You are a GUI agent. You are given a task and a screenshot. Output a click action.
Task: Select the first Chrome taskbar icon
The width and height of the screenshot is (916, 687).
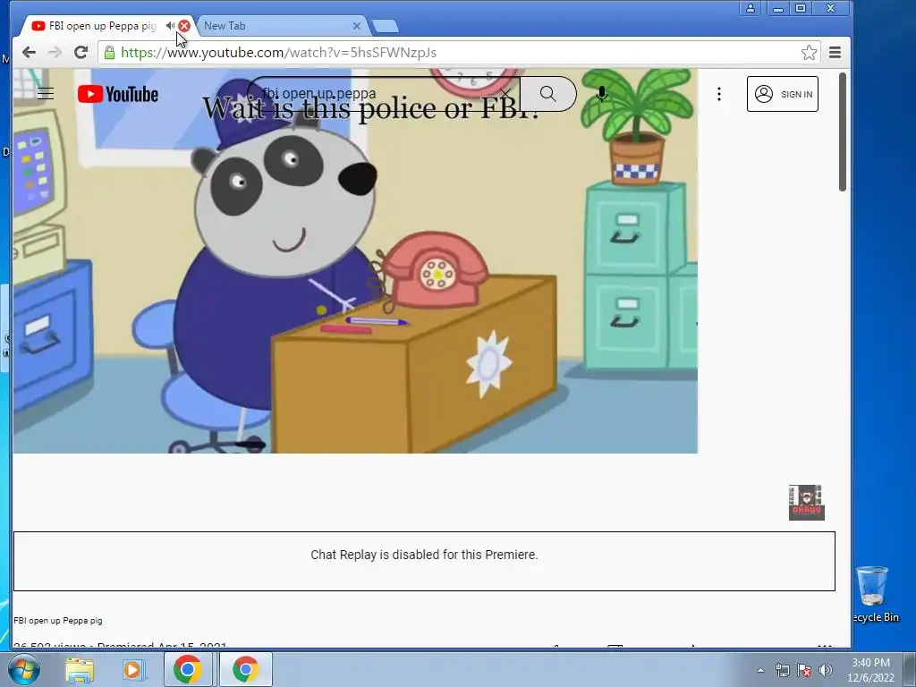[188, 669]
